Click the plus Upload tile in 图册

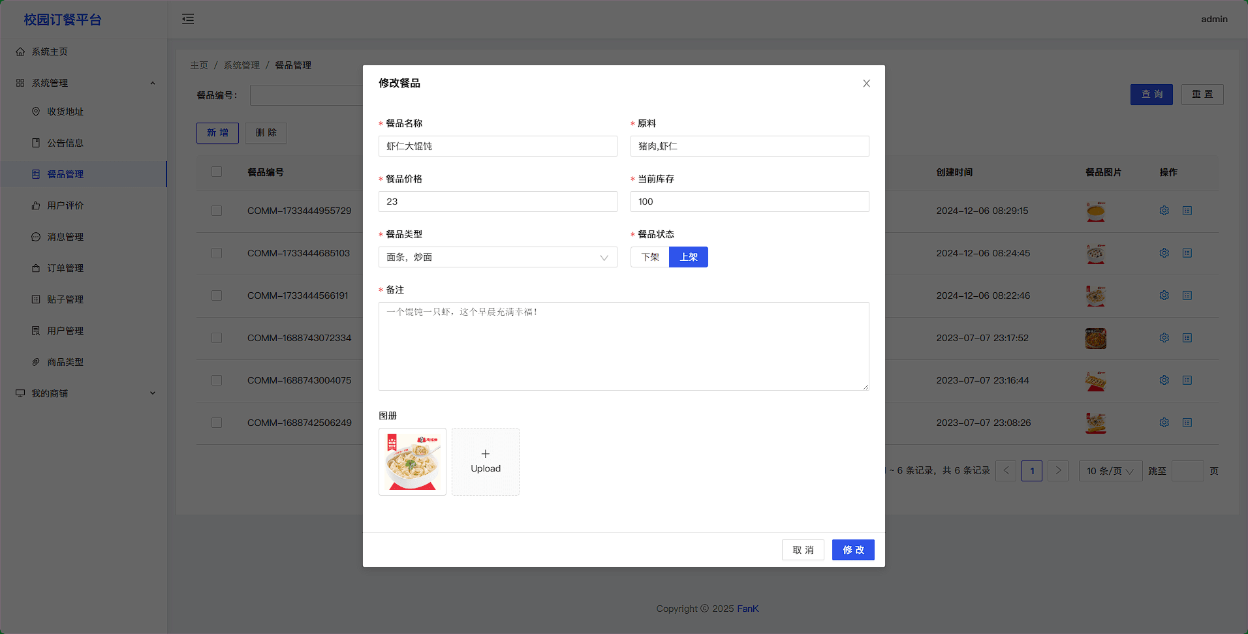[485, 462]
